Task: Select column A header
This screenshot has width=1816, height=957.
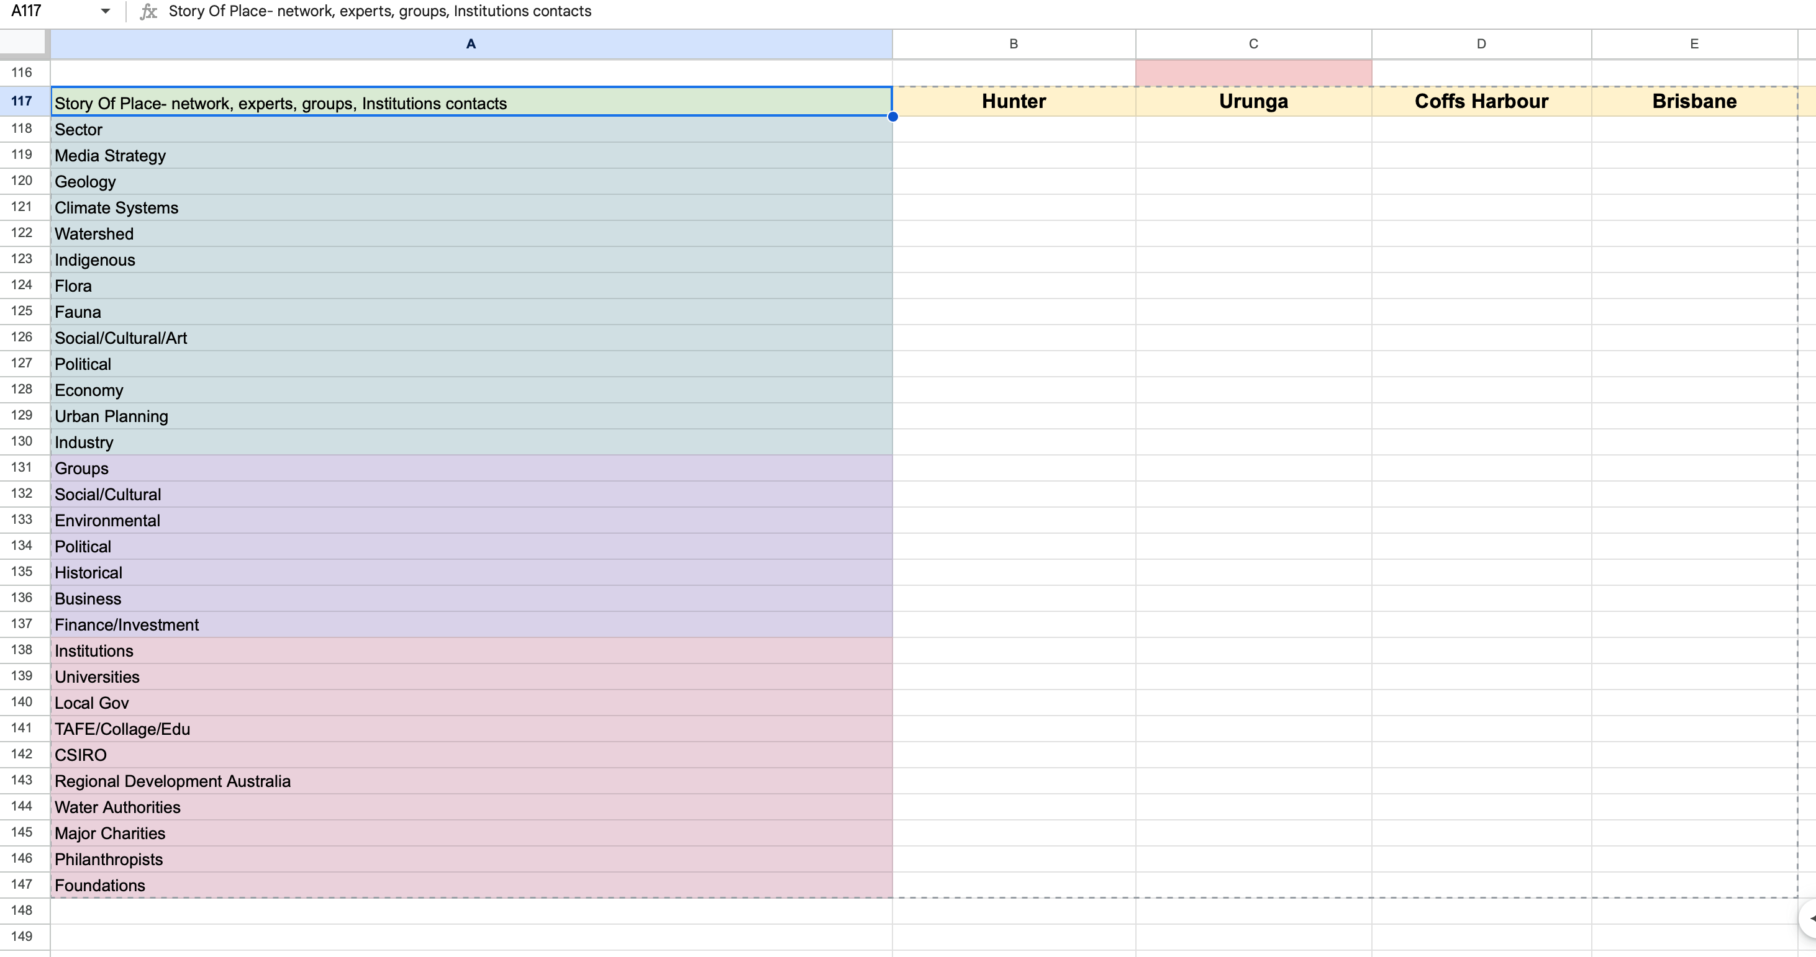Action: click(x=471, y=43)
